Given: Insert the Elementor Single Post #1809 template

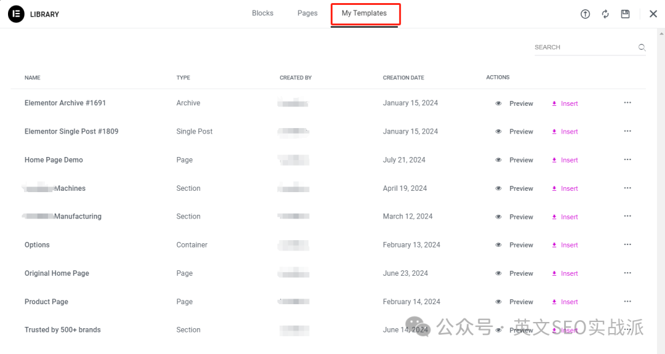Looking at the screenshot, I should pyautogui.click(x=565, y=132).
